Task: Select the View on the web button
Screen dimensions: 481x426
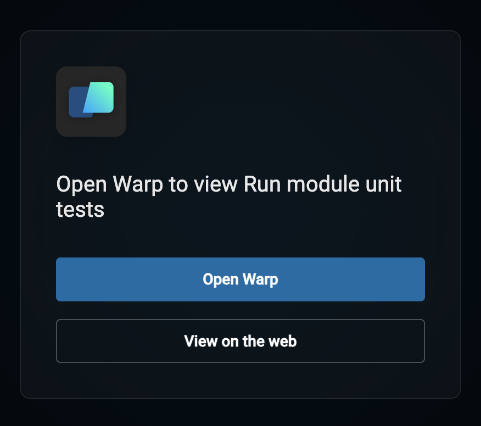Action: coord(240,341)
